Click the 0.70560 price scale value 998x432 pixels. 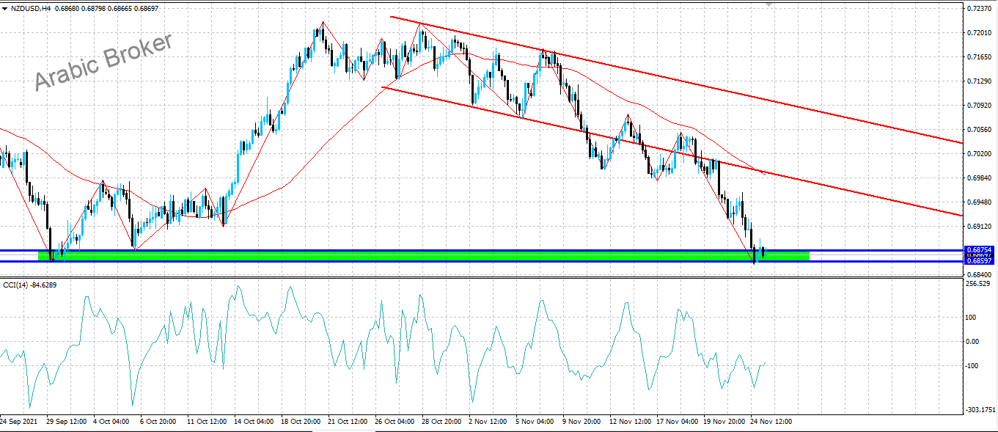980,130
